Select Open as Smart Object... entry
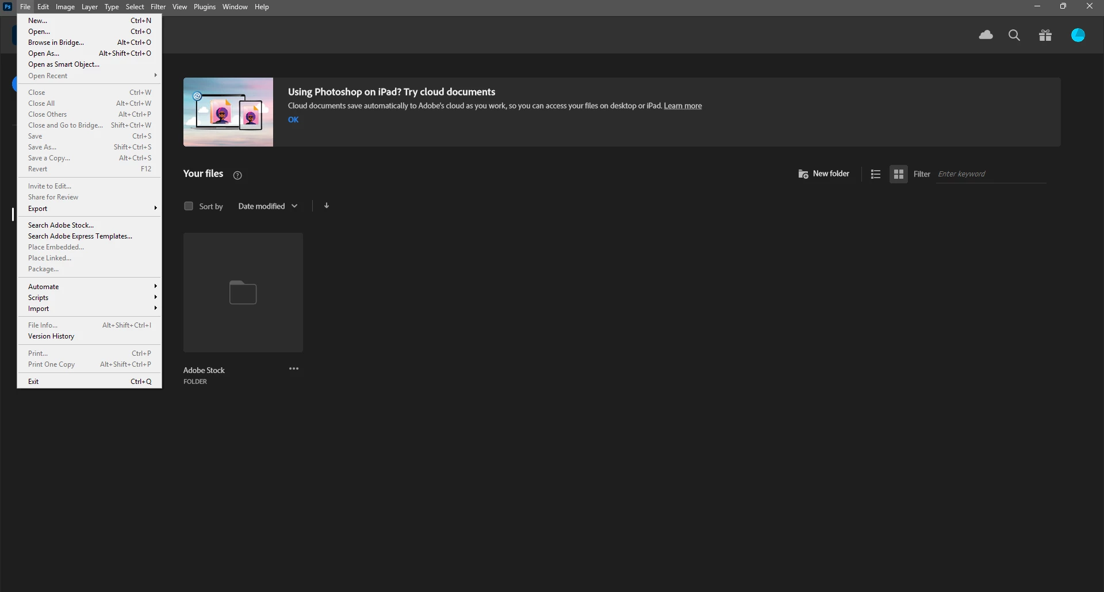This screenshot has width=1104, height=592. (90, 64)
